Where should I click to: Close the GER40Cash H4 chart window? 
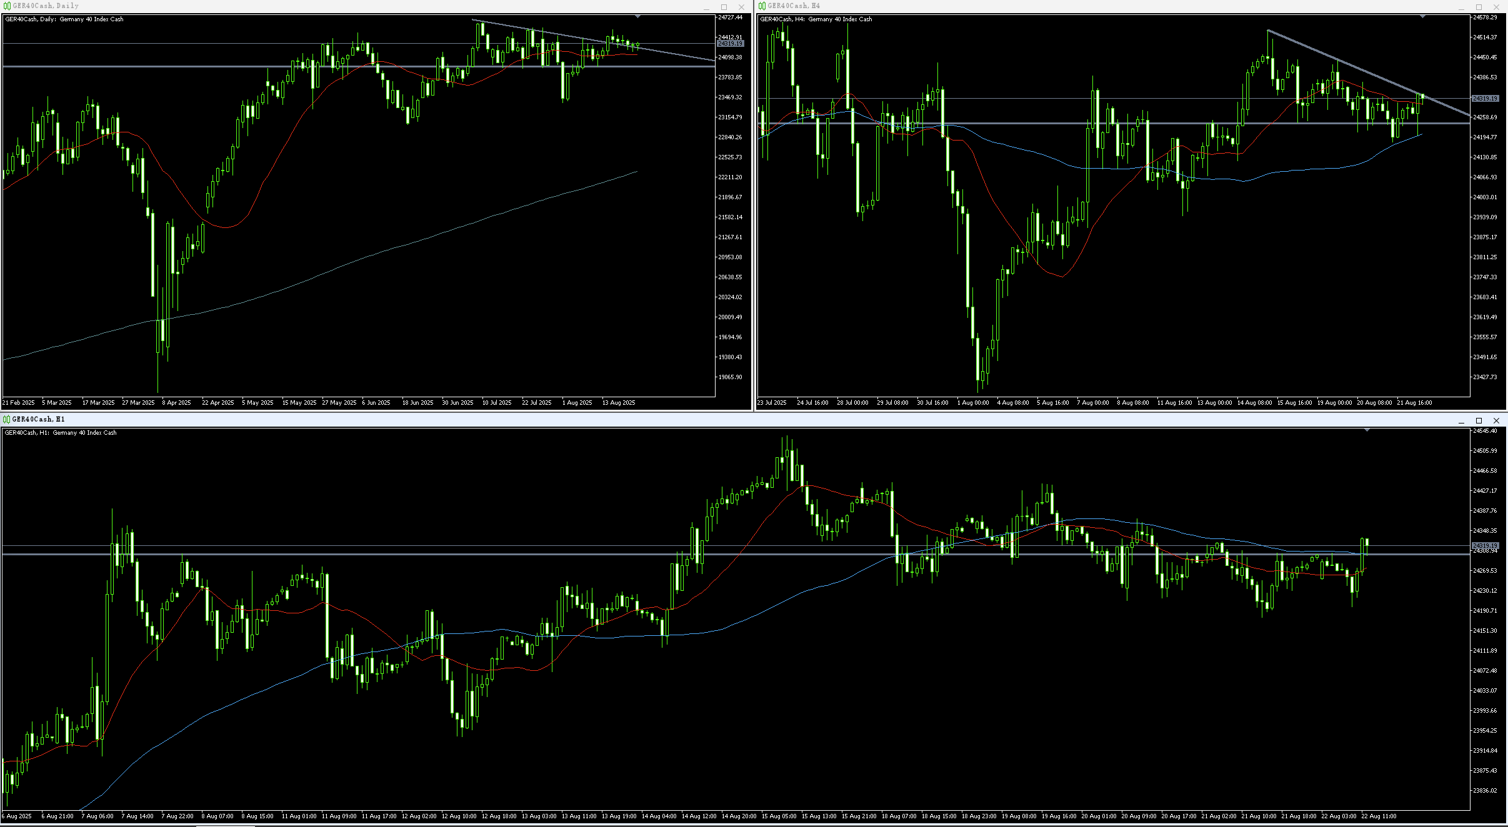click(1497, 7)
